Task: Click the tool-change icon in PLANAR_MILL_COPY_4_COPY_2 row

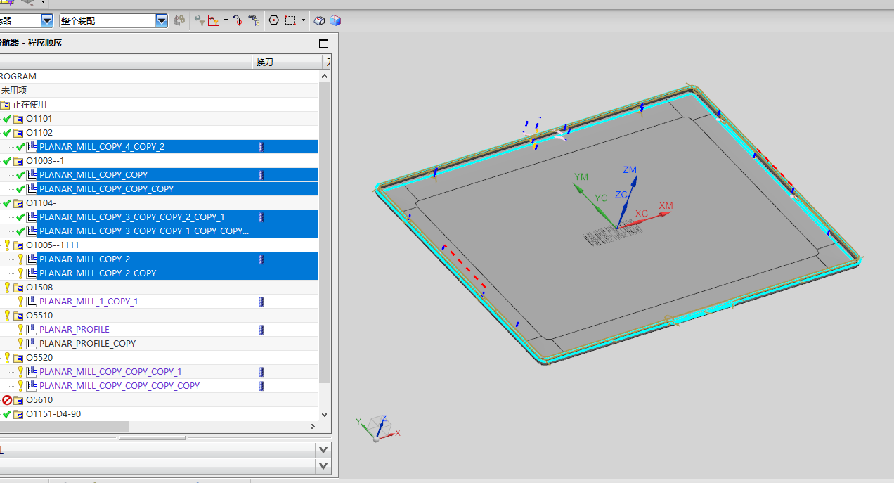Action: [x=261, y=147]
